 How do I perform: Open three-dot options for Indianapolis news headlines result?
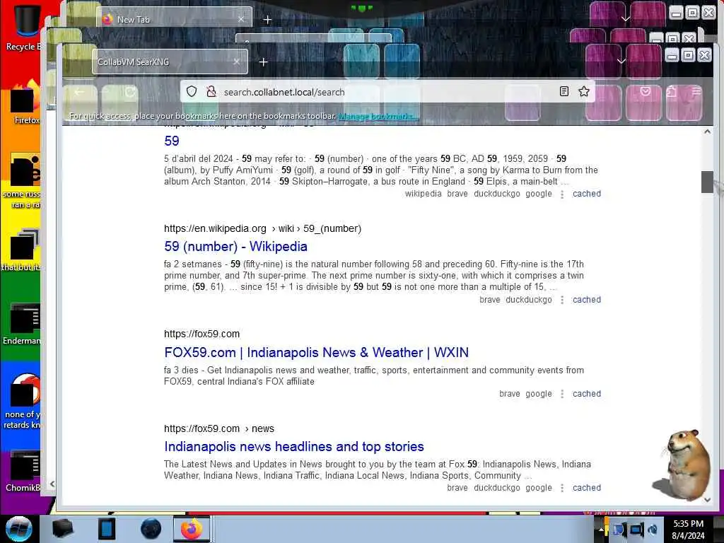[562, 488]
